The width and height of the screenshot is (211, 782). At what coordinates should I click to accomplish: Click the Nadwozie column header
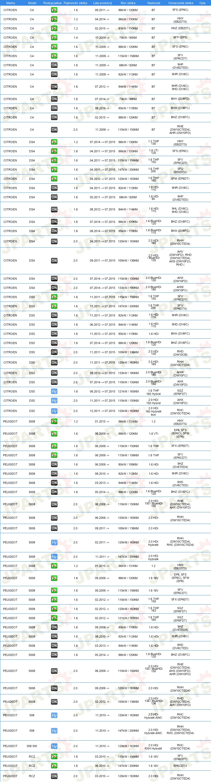point(154,3)
